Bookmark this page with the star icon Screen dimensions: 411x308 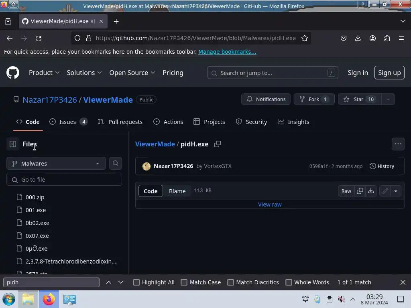click(x=304, y=38)
